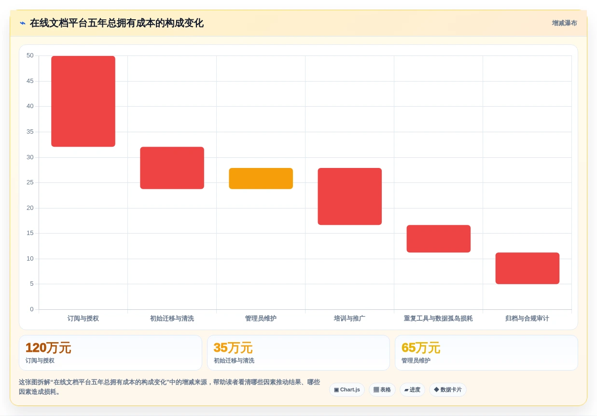Click the Chart.js chip

(x=347, y=390)
